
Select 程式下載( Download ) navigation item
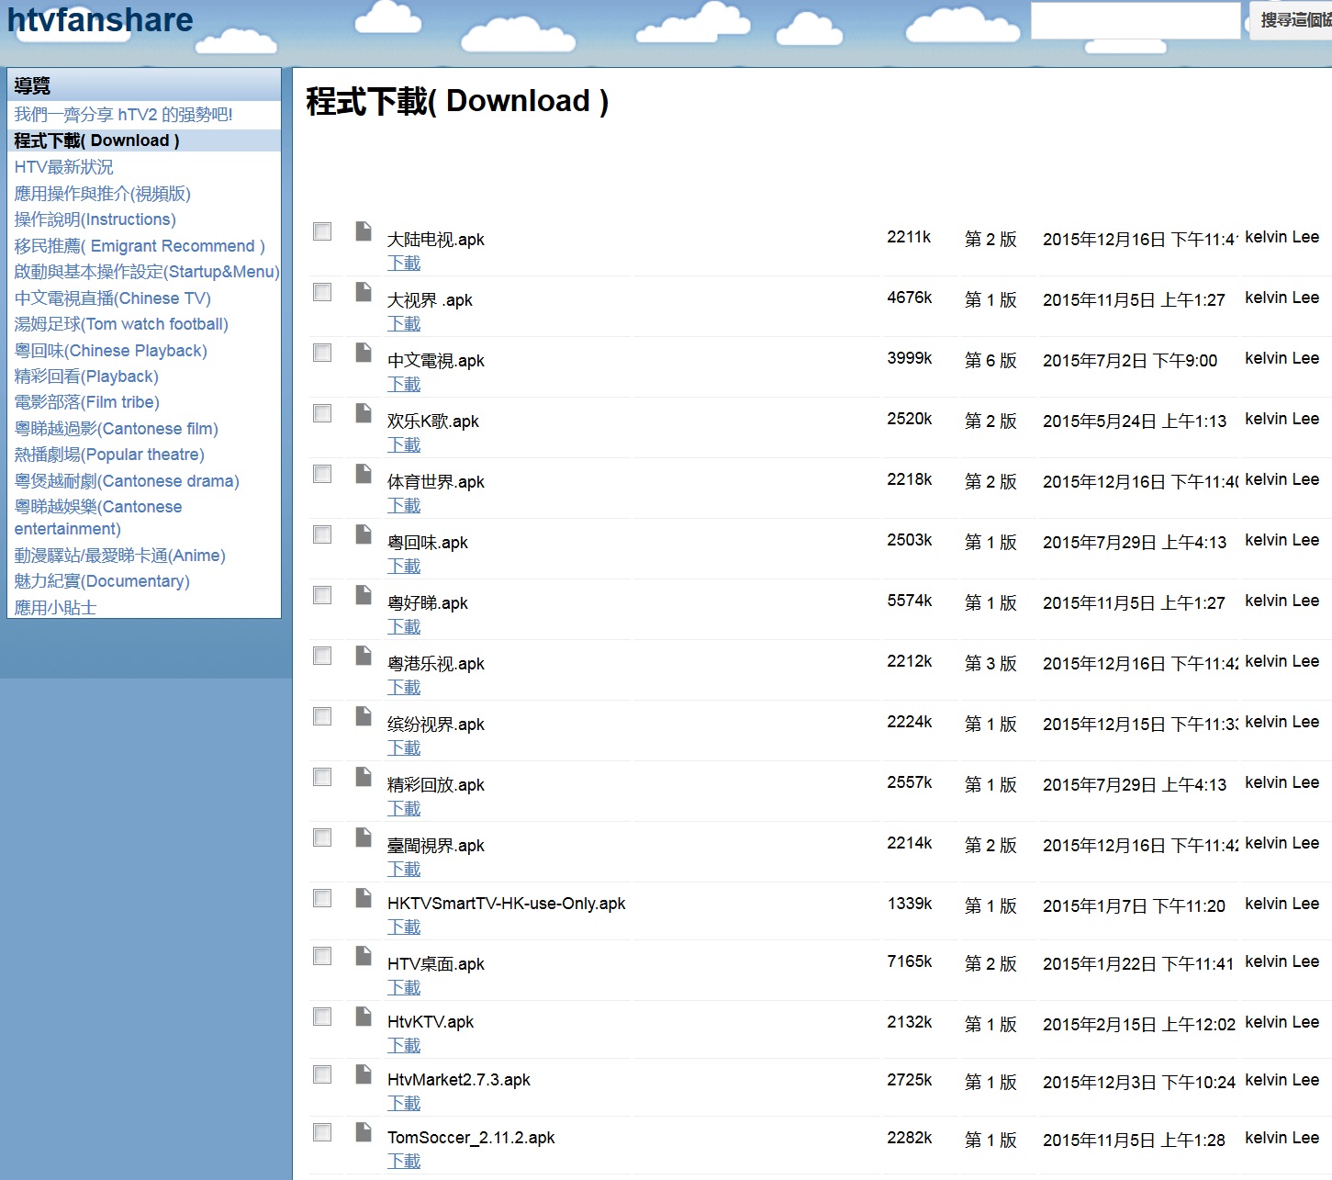tap(97, 140)
